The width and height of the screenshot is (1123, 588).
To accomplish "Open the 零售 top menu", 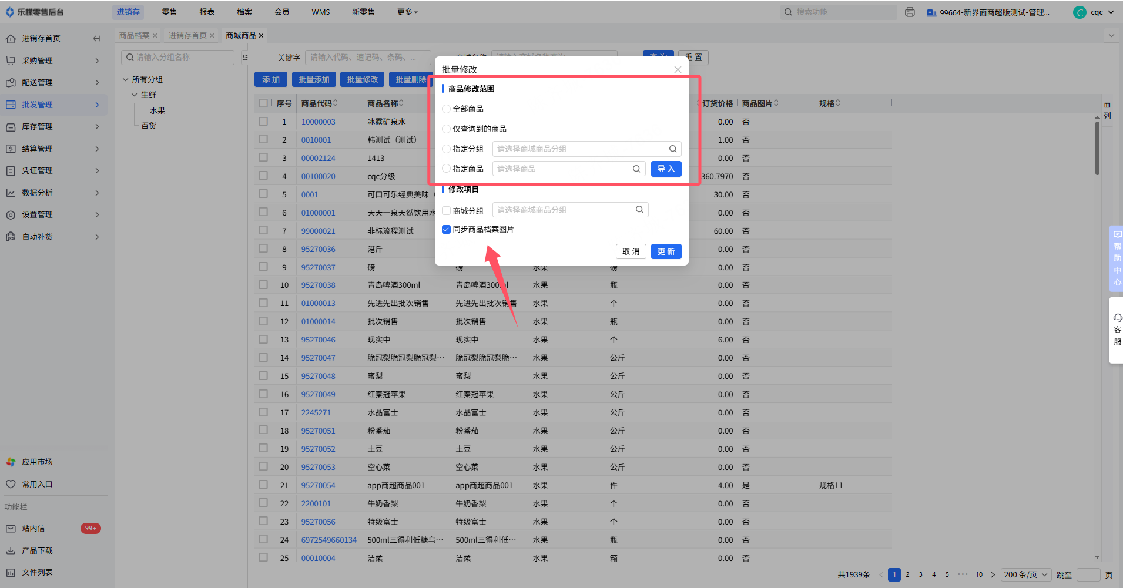I will coord(169,12).
